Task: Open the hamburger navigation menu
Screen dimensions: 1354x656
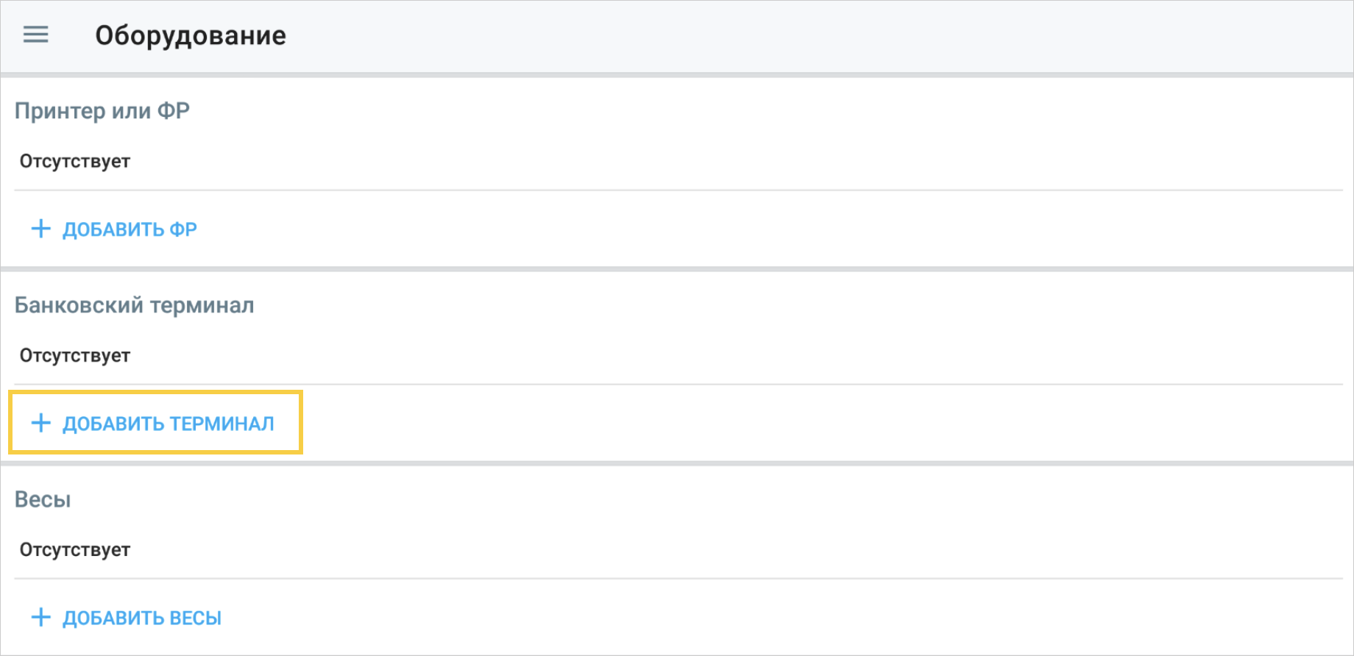Action: 35,35
